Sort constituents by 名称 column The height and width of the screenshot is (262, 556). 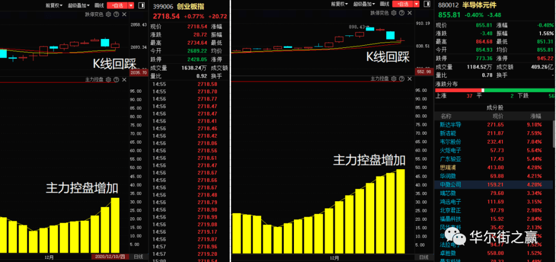[446, 116]
